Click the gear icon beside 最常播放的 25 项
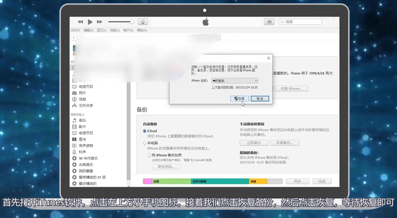This screenshot has width=397, height=218. [74, 177]
